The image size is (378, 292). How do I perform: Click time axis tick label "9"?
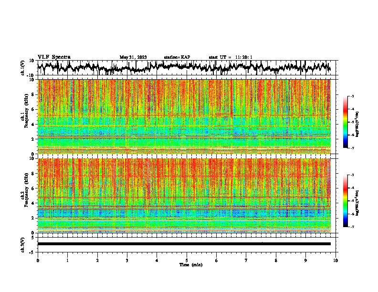(x=305, y=261)
